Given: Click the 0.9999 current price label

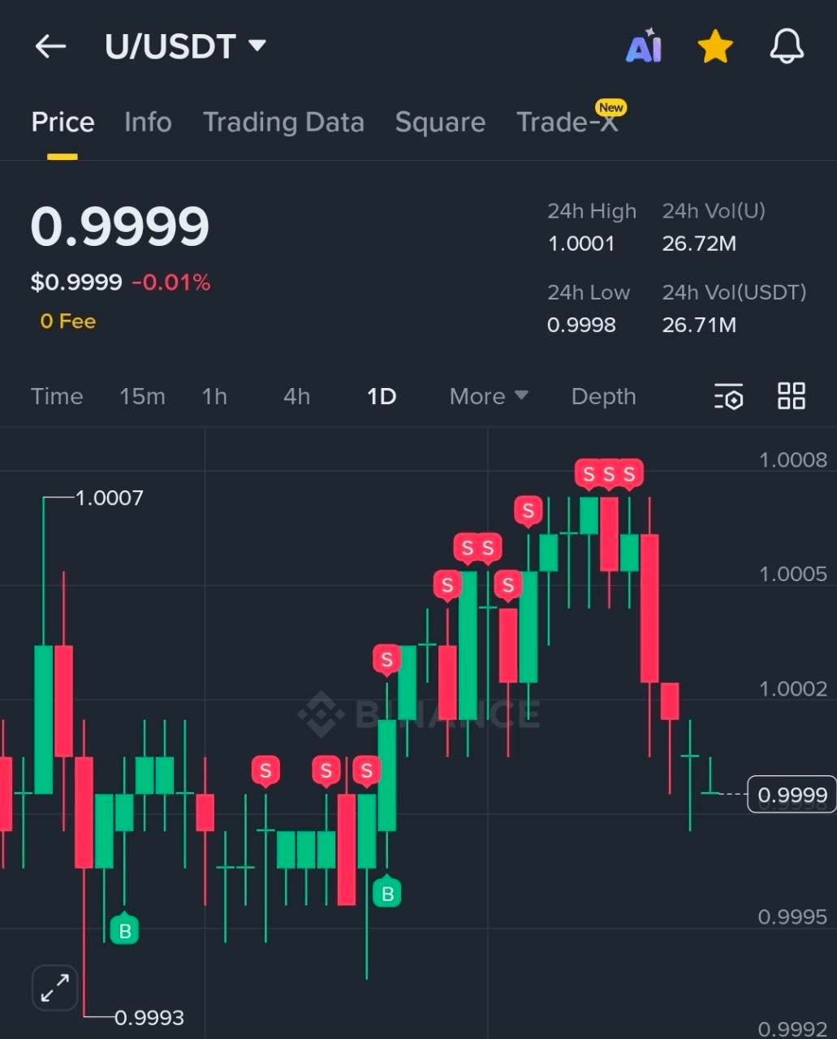Looking at the screenshot, I should (792, 795).
